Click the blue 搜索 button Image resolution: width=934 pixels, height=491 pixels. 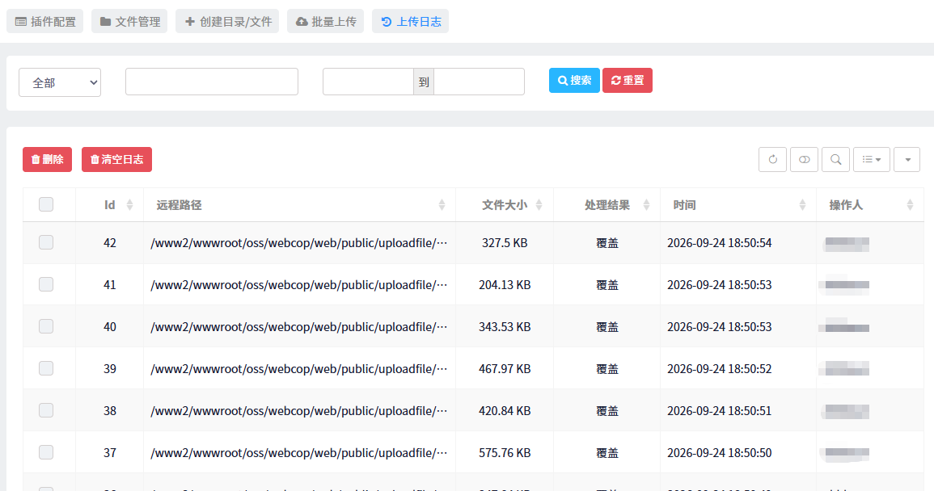click(574, 80)
